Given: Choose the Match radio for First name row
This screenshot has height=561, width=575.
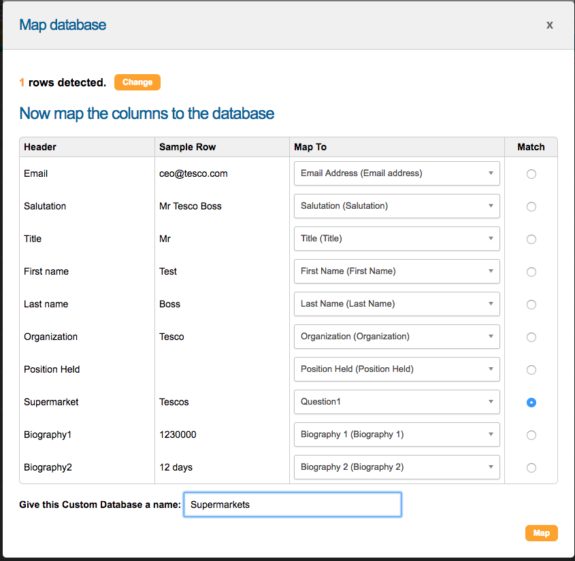Looking at the screenshot, I should (x=531, y=272).
